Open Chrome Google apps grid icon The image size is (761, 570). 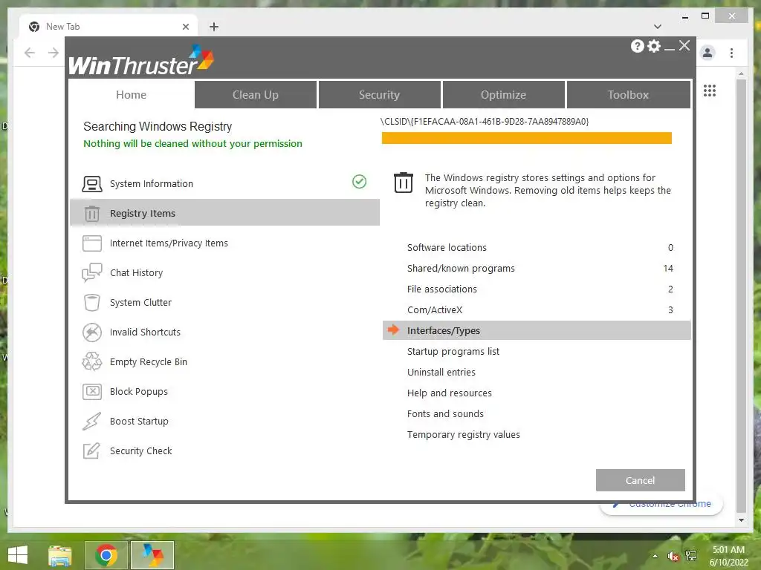click(x=710, y=91)
